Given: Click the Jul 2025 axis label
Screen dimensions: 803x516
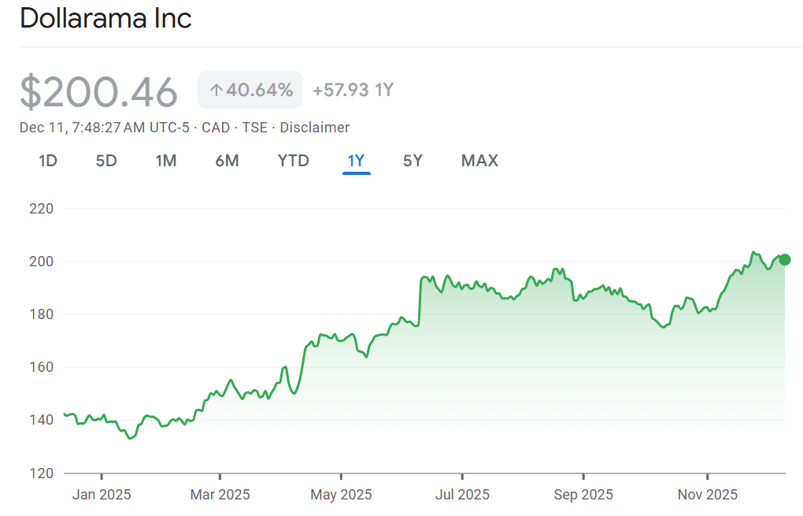Looking at the screenshot, I should pos(462,495).
